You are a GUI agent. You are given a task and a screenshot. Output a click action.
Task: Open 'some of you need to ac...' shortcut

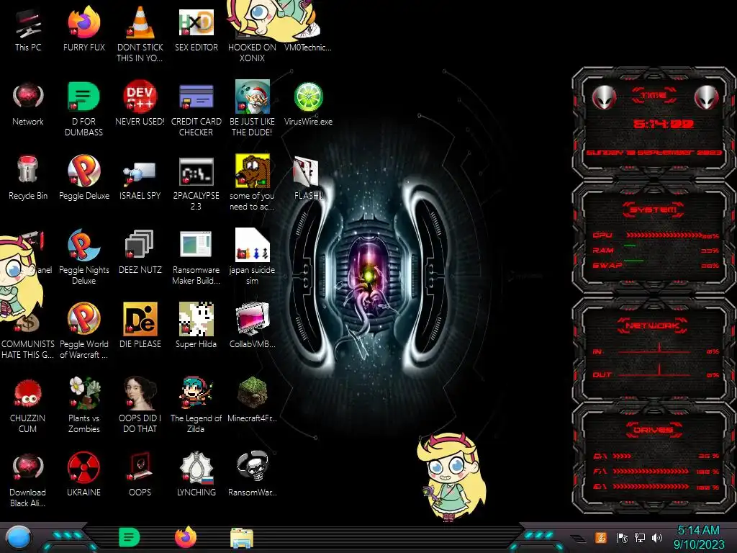coord(252,184)
